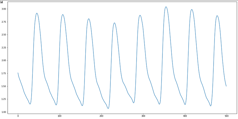Image resolution: width=238 pixels, height=119 pixels.
Task: Click the 500 x-axis tick label
Action: (227, 116)
